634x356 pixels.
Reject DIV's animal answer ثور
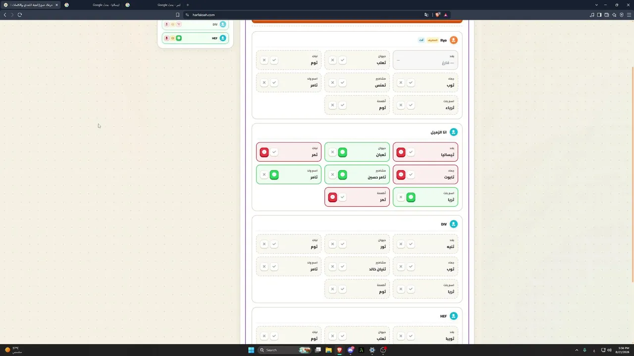(x=332, y=244)
